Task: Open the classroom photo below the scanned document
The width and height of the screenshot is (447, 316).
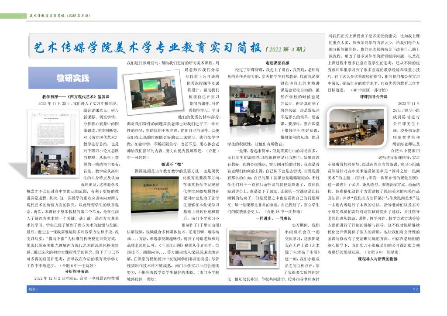Action: pyautogui.click(x=53, y=160)
